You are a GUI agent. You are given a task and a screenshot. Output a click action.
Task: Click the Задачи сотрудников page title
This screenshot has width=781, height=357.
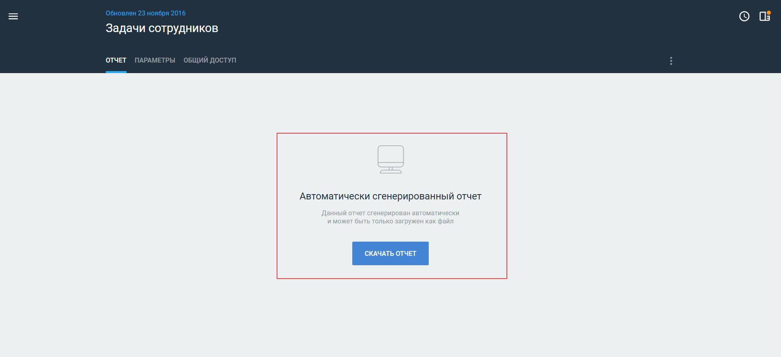pos(162,28)
